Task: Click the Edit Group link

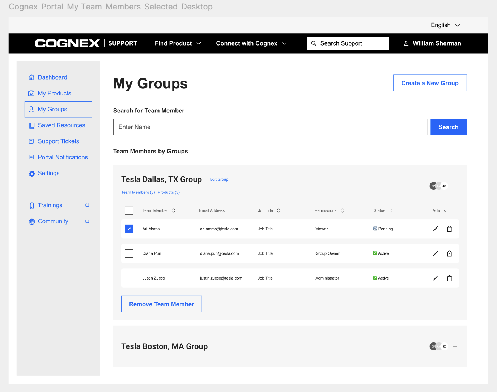Action: click(x=219, y=179)
